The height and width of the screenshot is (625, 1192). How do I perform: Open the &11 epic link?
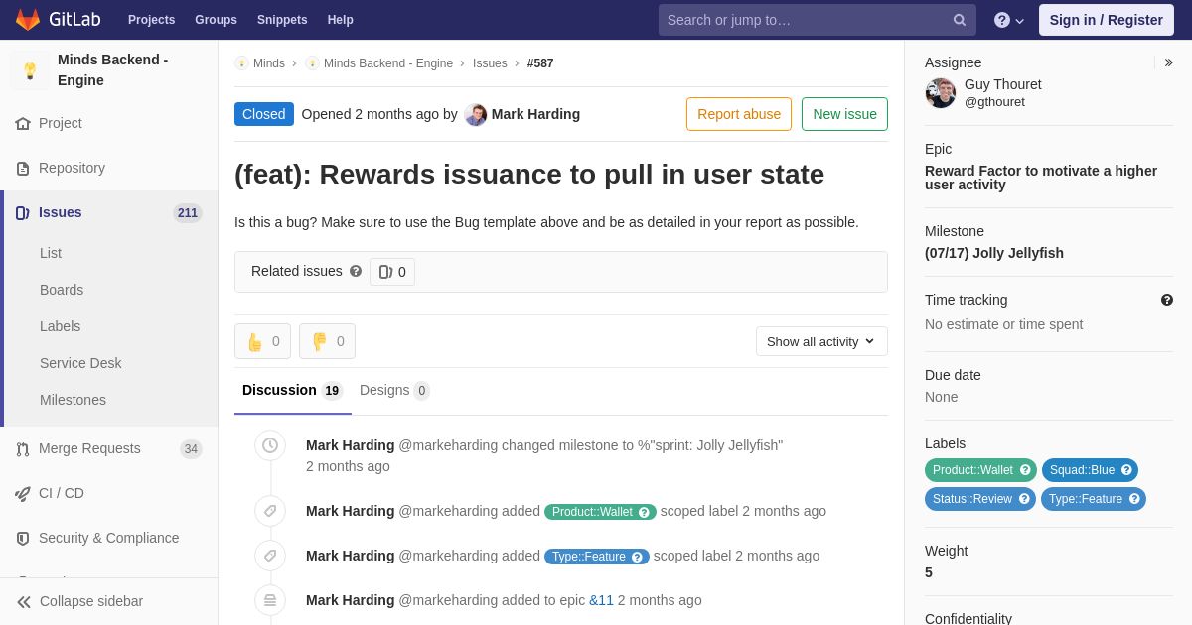pyautogui.click(x=601, y=600)
